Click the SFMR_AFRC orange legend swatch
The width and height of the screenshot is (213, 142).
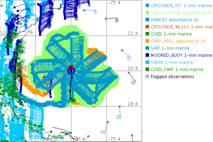(147, 41)
